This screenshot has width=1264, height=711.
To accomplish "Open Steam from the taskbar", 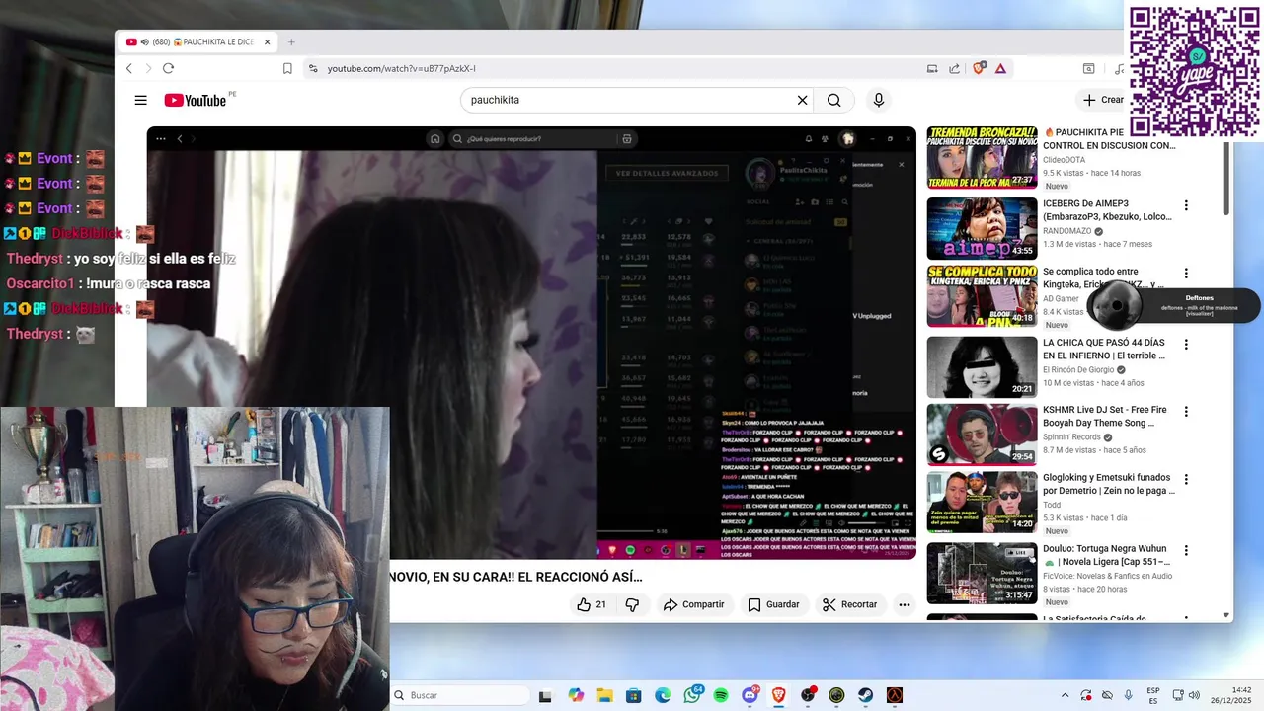I will [x=865, y=695].
